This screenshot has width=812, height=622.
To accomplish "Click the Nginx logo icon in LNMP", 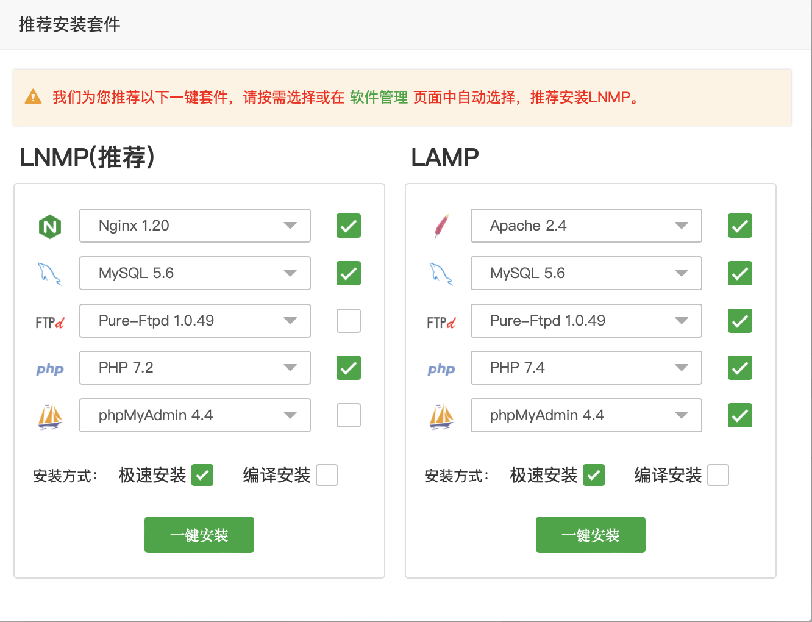I will pos(50,227).
